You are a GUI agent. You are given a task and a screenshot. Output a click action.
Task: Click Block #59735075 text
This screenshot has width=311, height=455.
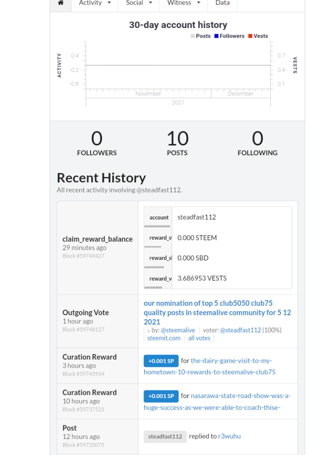point(83,445)
